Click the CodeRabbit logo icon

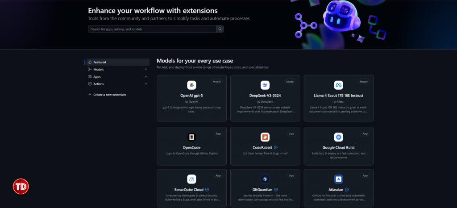click(x=265, y=137)
